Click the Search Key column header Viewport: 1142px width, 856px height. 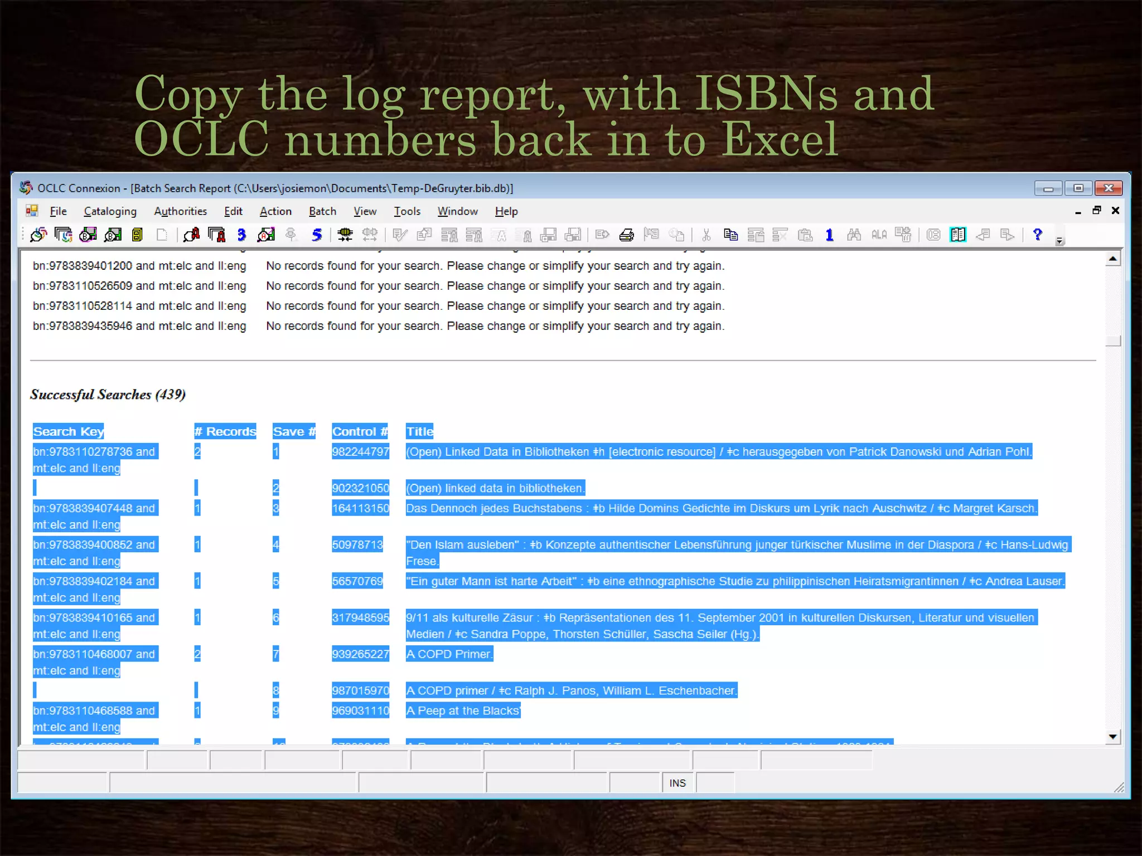(69, 431)
